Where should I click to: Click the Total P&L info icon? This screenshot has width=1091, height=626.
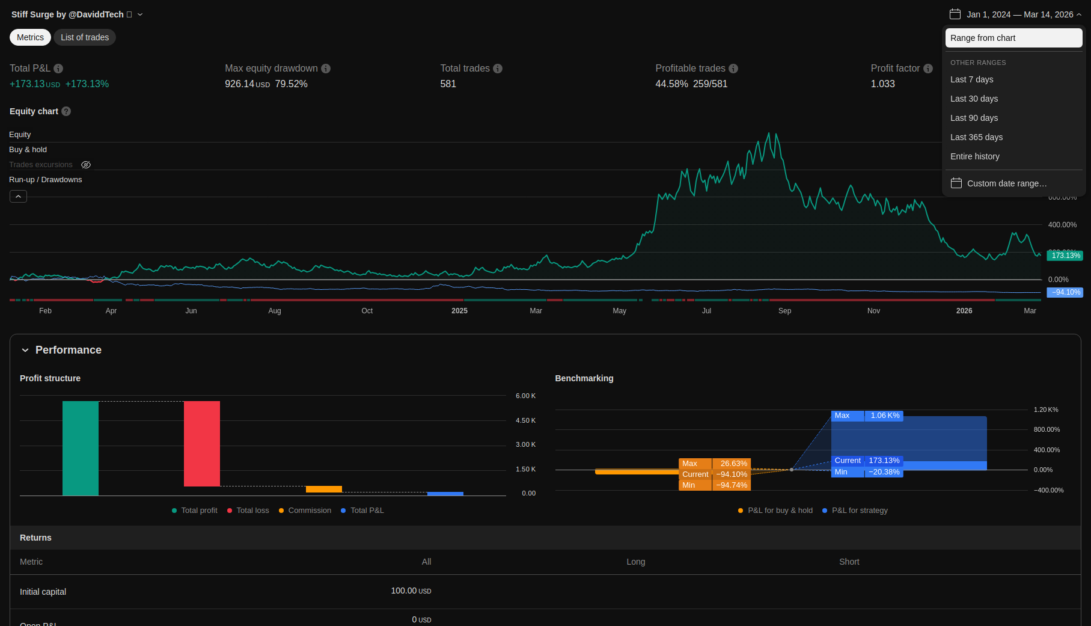58,69
